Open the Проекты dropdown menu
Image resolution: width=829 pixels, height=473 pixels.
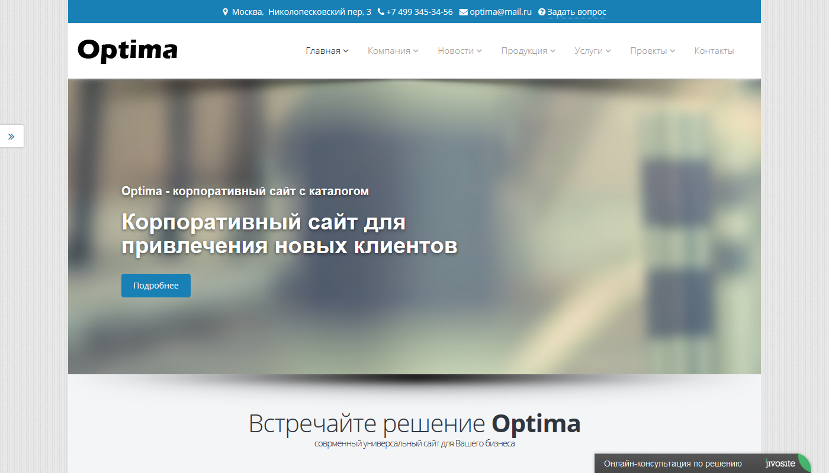tap(652, 51)
